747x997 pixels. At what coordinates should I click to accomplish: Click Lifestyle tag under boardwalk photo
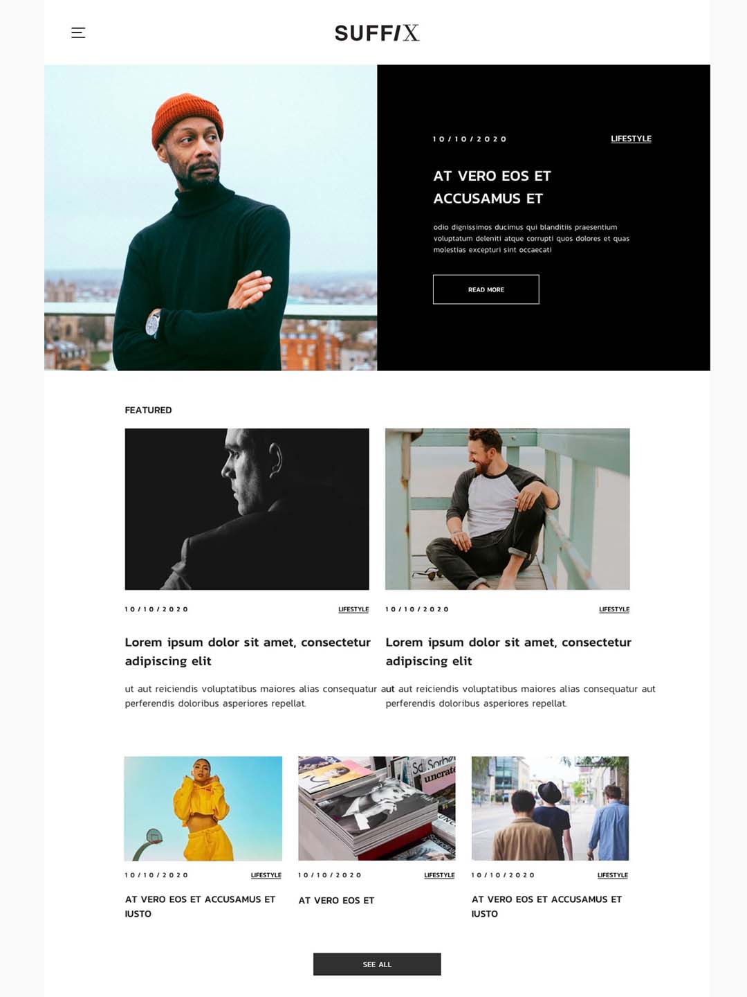coord(614,609)
